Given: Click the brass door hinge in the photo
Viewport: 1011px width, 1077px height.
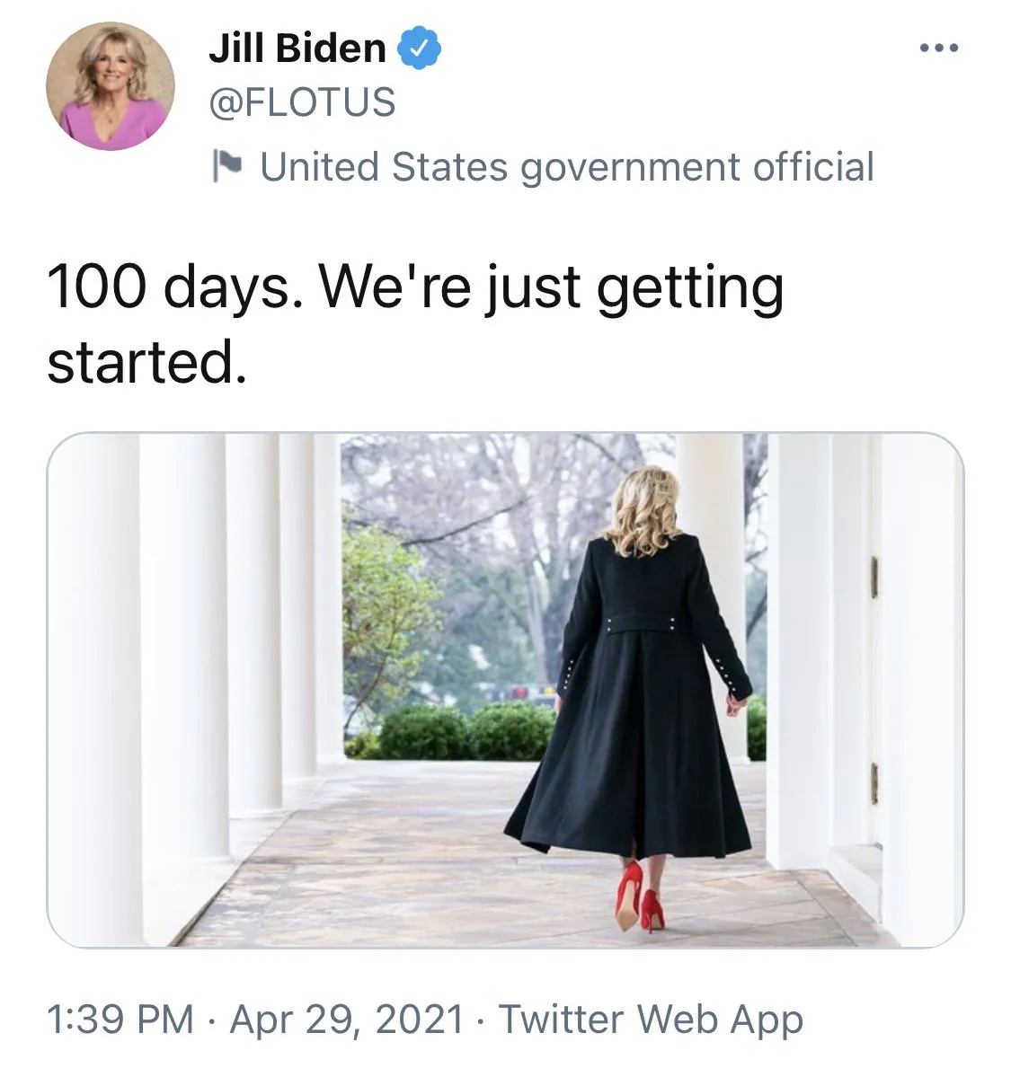Looking at the screenshot, I should pos(874,577).
